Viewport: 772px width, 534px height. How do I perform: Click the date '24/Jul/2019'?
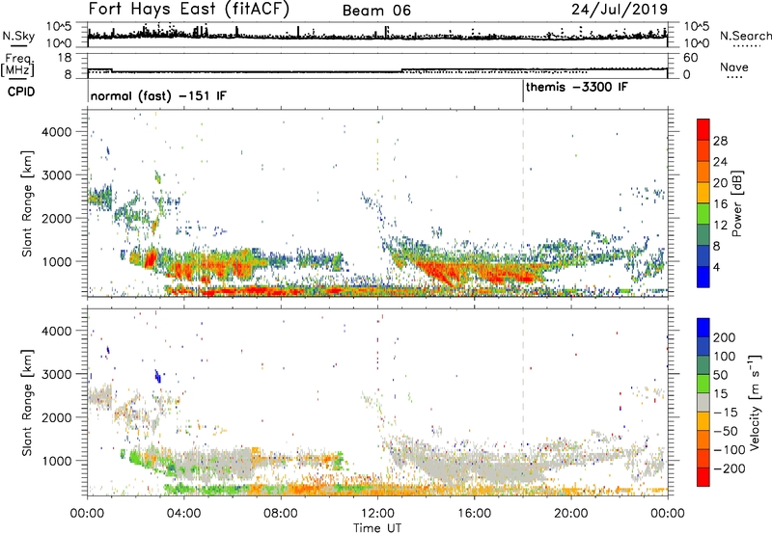[x=620, y=9]
